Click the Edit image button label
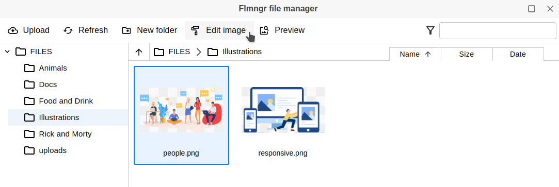This screenshot has height=187, width=559. (x=226, y=30)
